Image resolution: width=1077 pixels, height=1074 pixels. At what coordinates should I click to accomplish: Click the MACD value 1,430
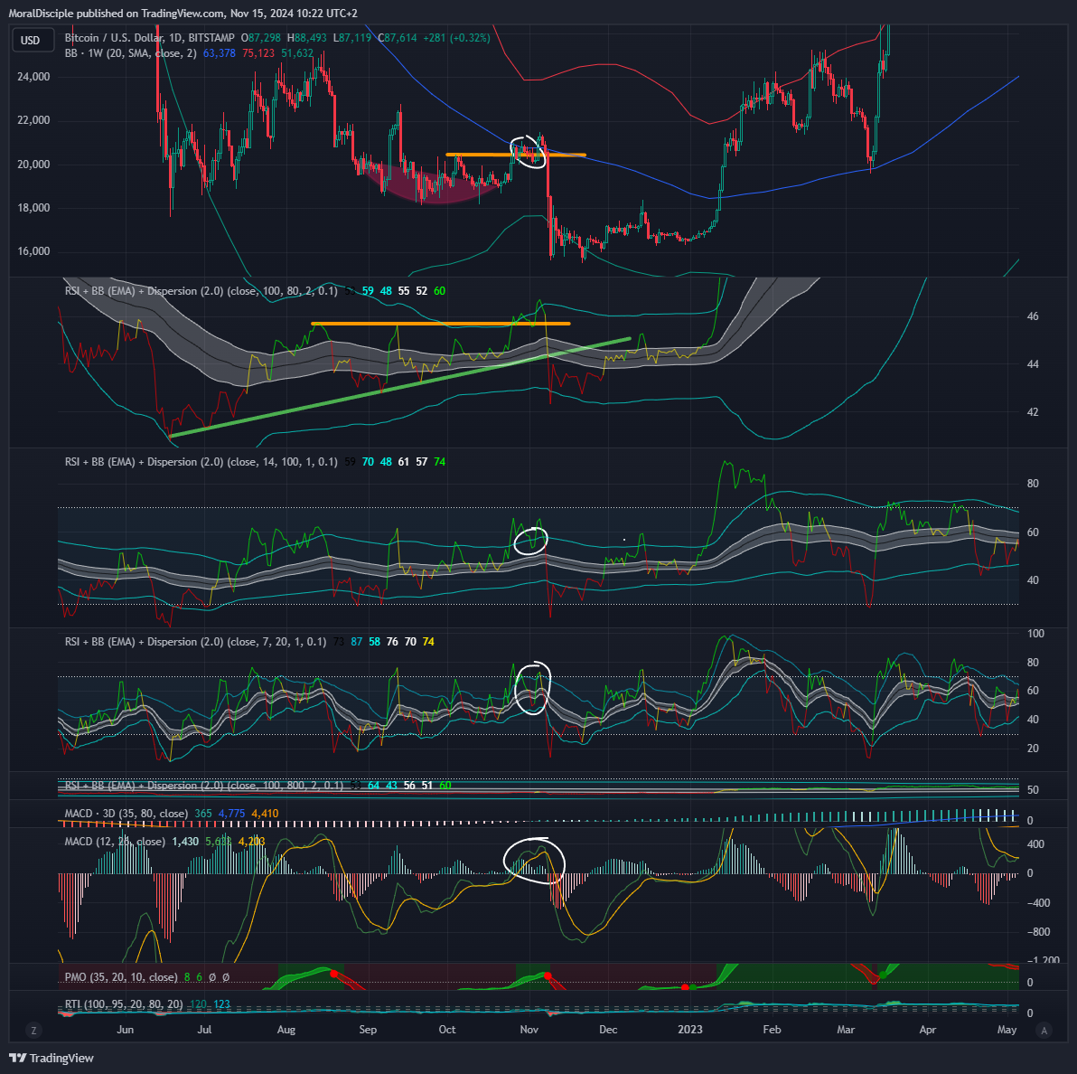[x=184, y=842]
